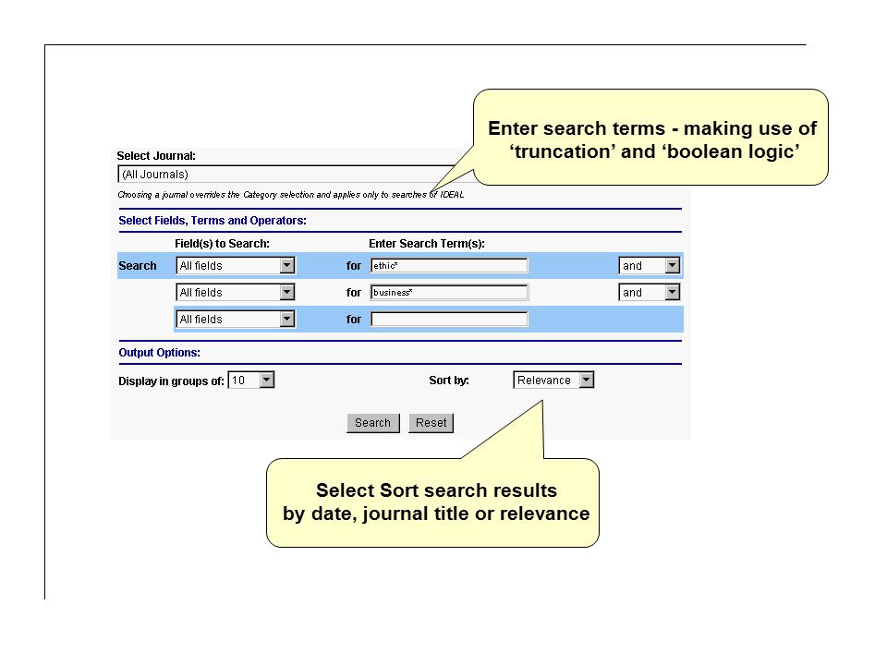Screen dimensions: 887x665
Task: Click the search term field containing ethic*
Action: point(449,266)
